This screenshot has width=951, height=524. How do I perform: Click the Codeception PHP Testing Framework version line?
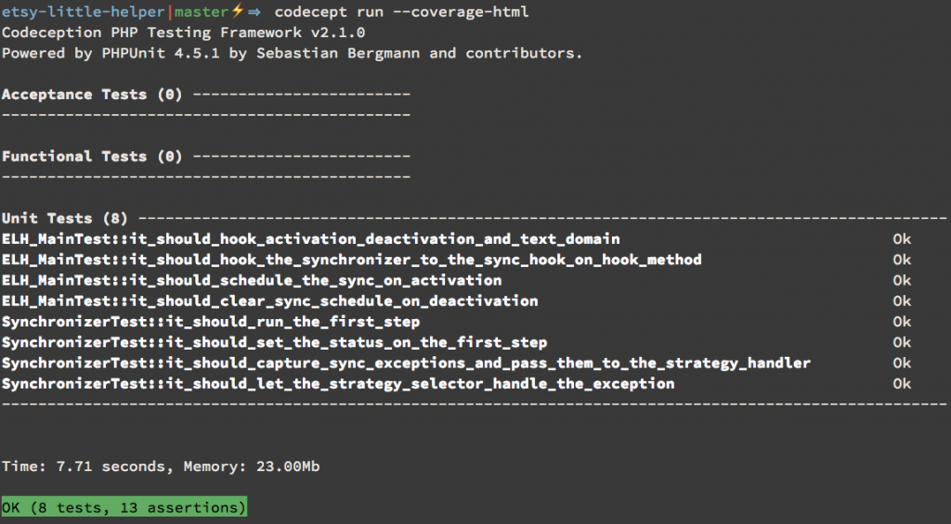click(183, 32)
